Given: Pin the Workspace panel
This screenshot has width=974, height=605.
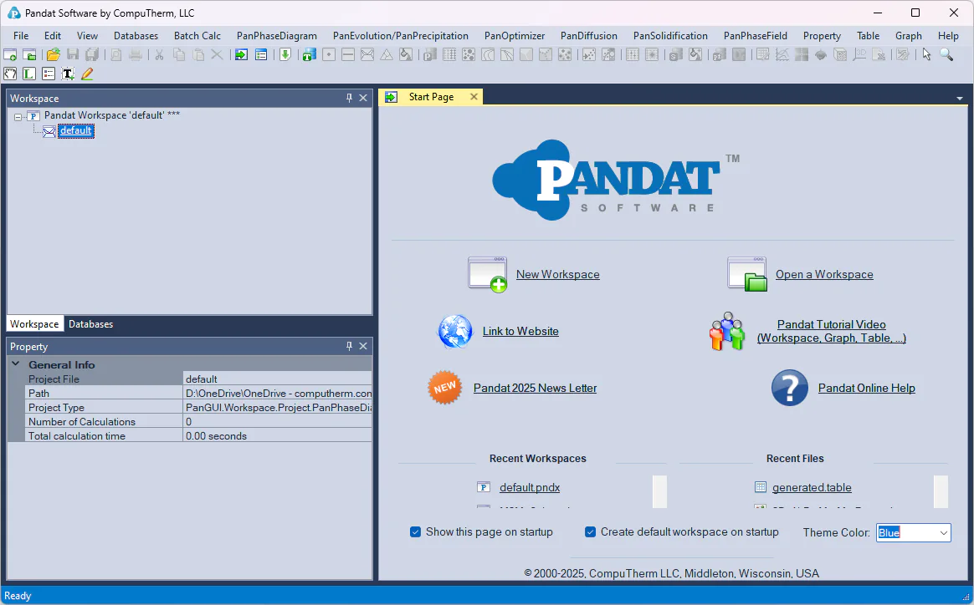Looking at the screenshot, I should pos(349,98).
